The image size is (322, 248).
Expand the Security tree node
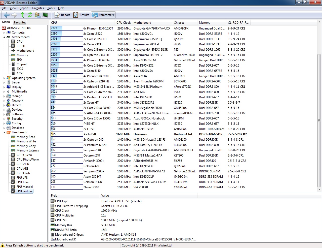tap(4, 119)
